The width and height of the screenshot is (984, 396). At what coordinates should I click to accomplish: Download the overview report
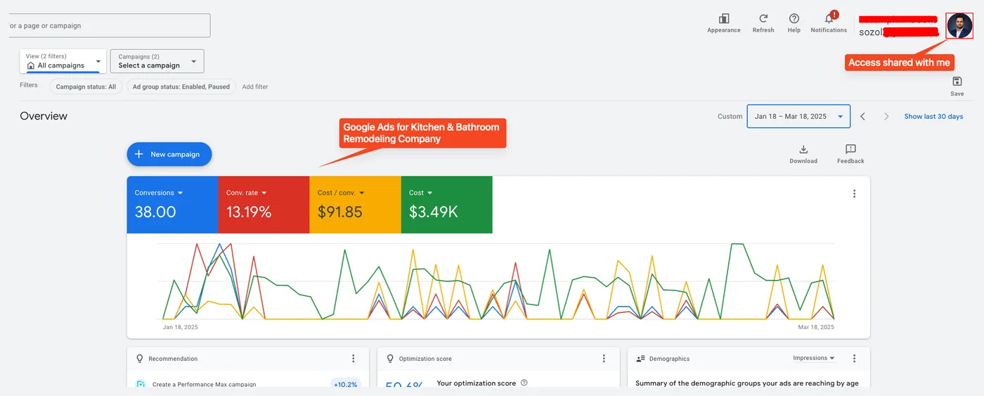point(803,149)
